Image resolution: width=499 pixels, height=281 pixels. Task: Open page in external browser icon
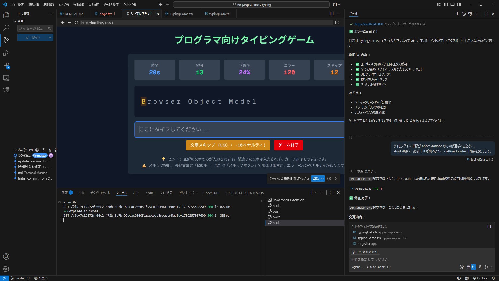(x=337, y=23)
